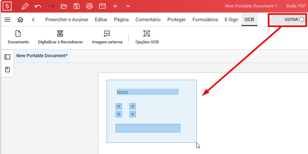Choose Digitalizar e Reconhecer
The height and width of the screenshot is (154, 308).
point(61,37)
